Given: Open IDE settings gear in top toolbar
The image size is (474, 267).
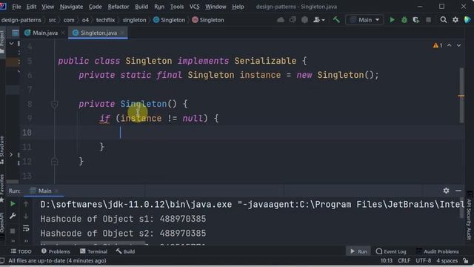Looking at the screenshot, I should pos(455,20).
